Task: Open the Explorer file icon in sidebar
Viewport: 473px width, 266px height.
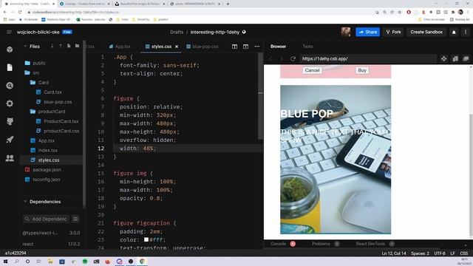Action: (10, 67)
